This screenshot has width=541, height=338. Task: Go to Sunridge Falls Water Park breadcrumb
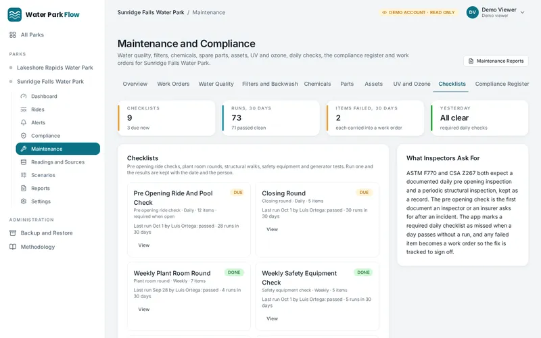[151, 12]
